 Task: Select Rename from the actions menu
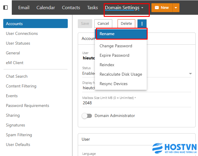[x=121, y=34]
